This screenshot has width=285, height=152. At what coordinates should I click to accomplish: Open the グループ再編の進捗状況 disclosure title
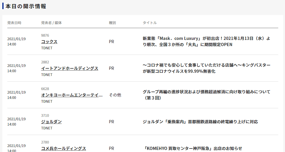(206, 95)
